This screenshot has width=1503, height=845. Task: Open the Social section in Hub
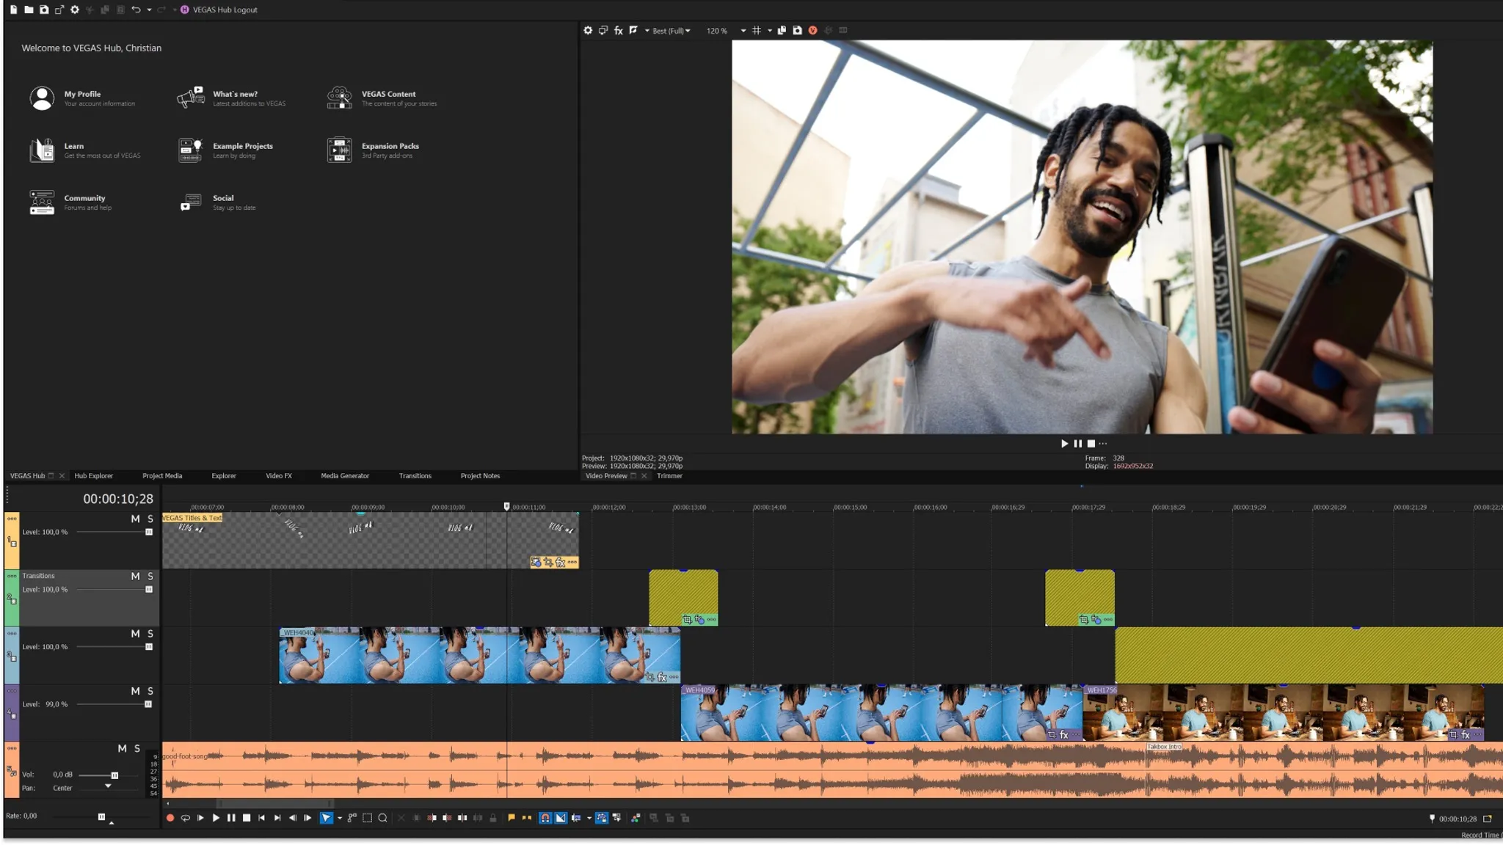tap(217, 202)
